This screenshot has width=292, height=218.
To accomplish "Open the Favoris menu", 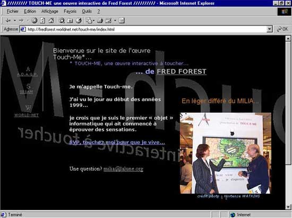I will pos(70,11).
